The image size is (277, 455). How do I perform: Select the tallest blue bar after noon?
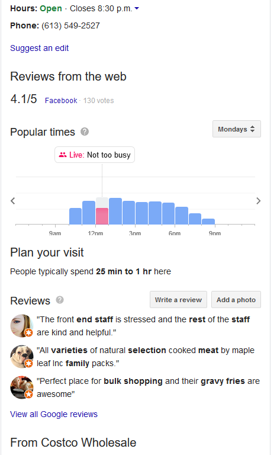pos(115,211)
